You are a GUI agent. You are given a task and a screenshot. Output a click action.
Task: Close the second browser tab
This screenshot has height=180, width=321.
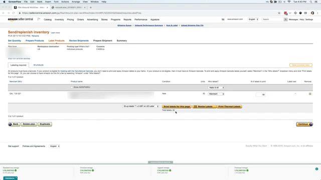85,7
